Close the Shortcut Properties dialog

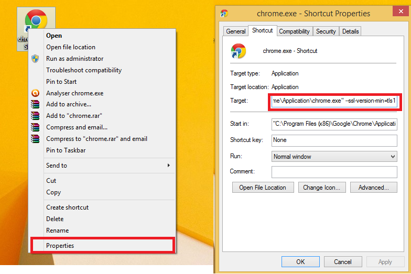[401, 11]
